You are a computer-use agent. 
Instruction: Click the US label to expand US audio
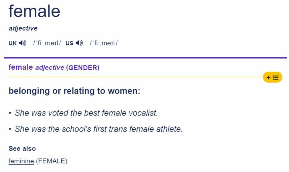click(x=69, y=43)
